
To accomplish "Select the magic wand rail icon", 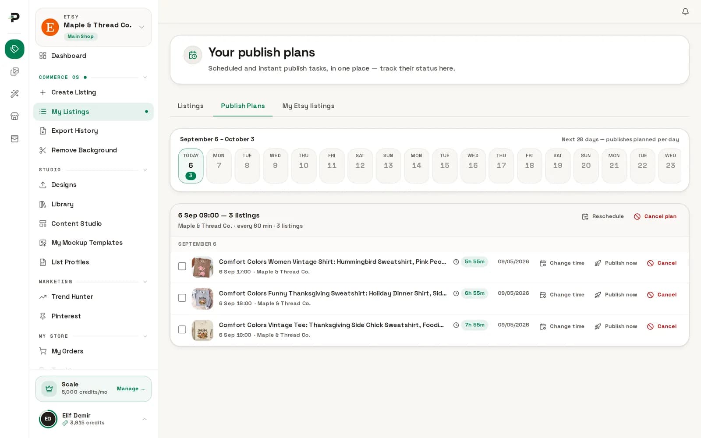I will (14, 94).
